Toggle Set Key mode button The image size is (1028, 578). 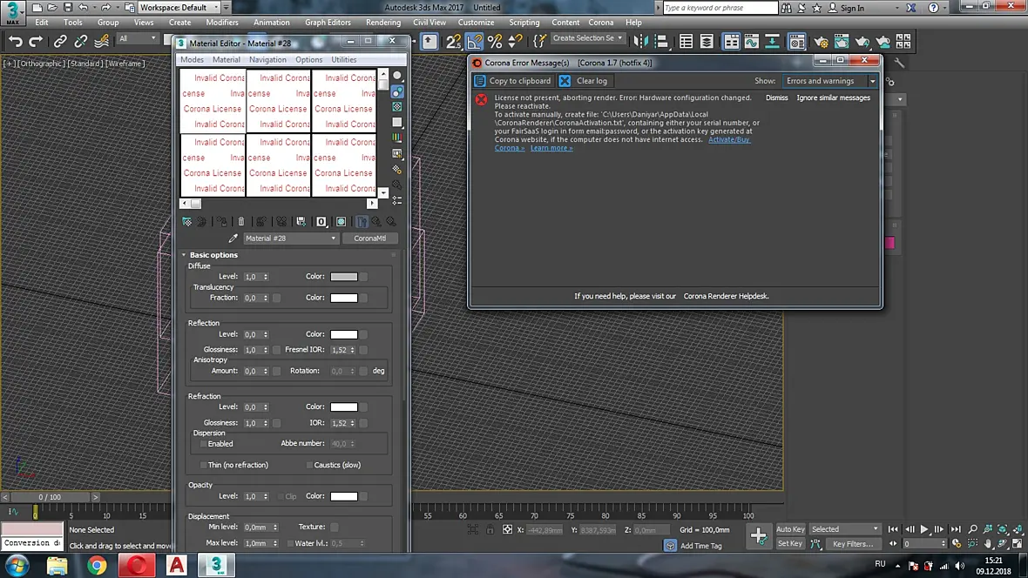pyautogui.click(x=790, y=543)
